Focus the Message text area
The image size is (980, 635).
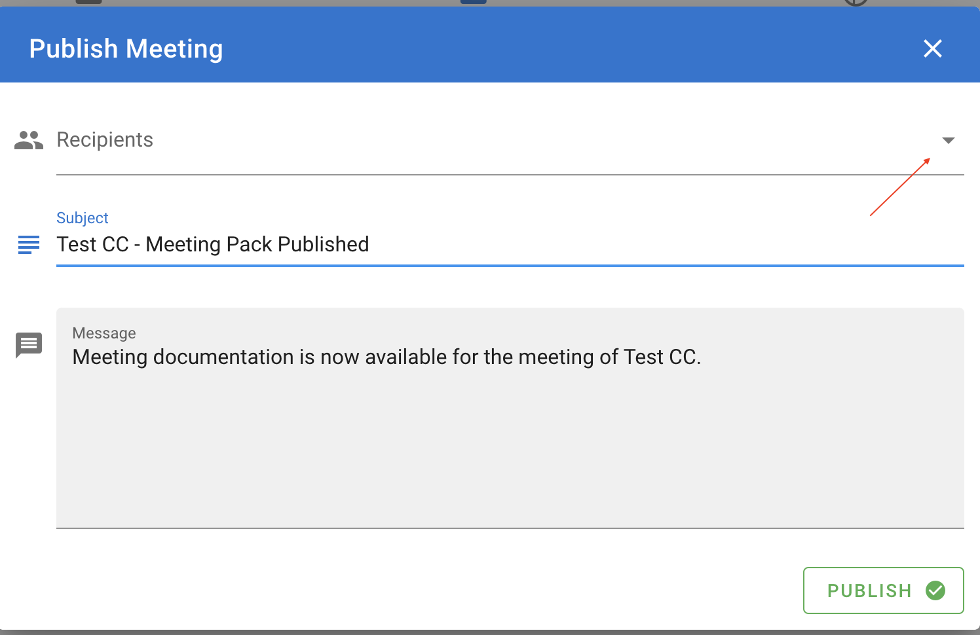(x=510, y=418)
